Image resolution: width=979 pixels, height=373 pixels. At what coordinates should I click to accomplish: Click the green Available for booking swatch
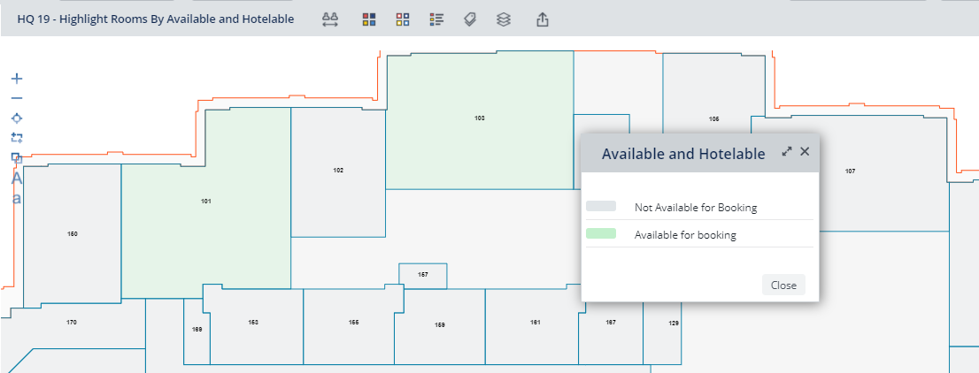[601, 234]
